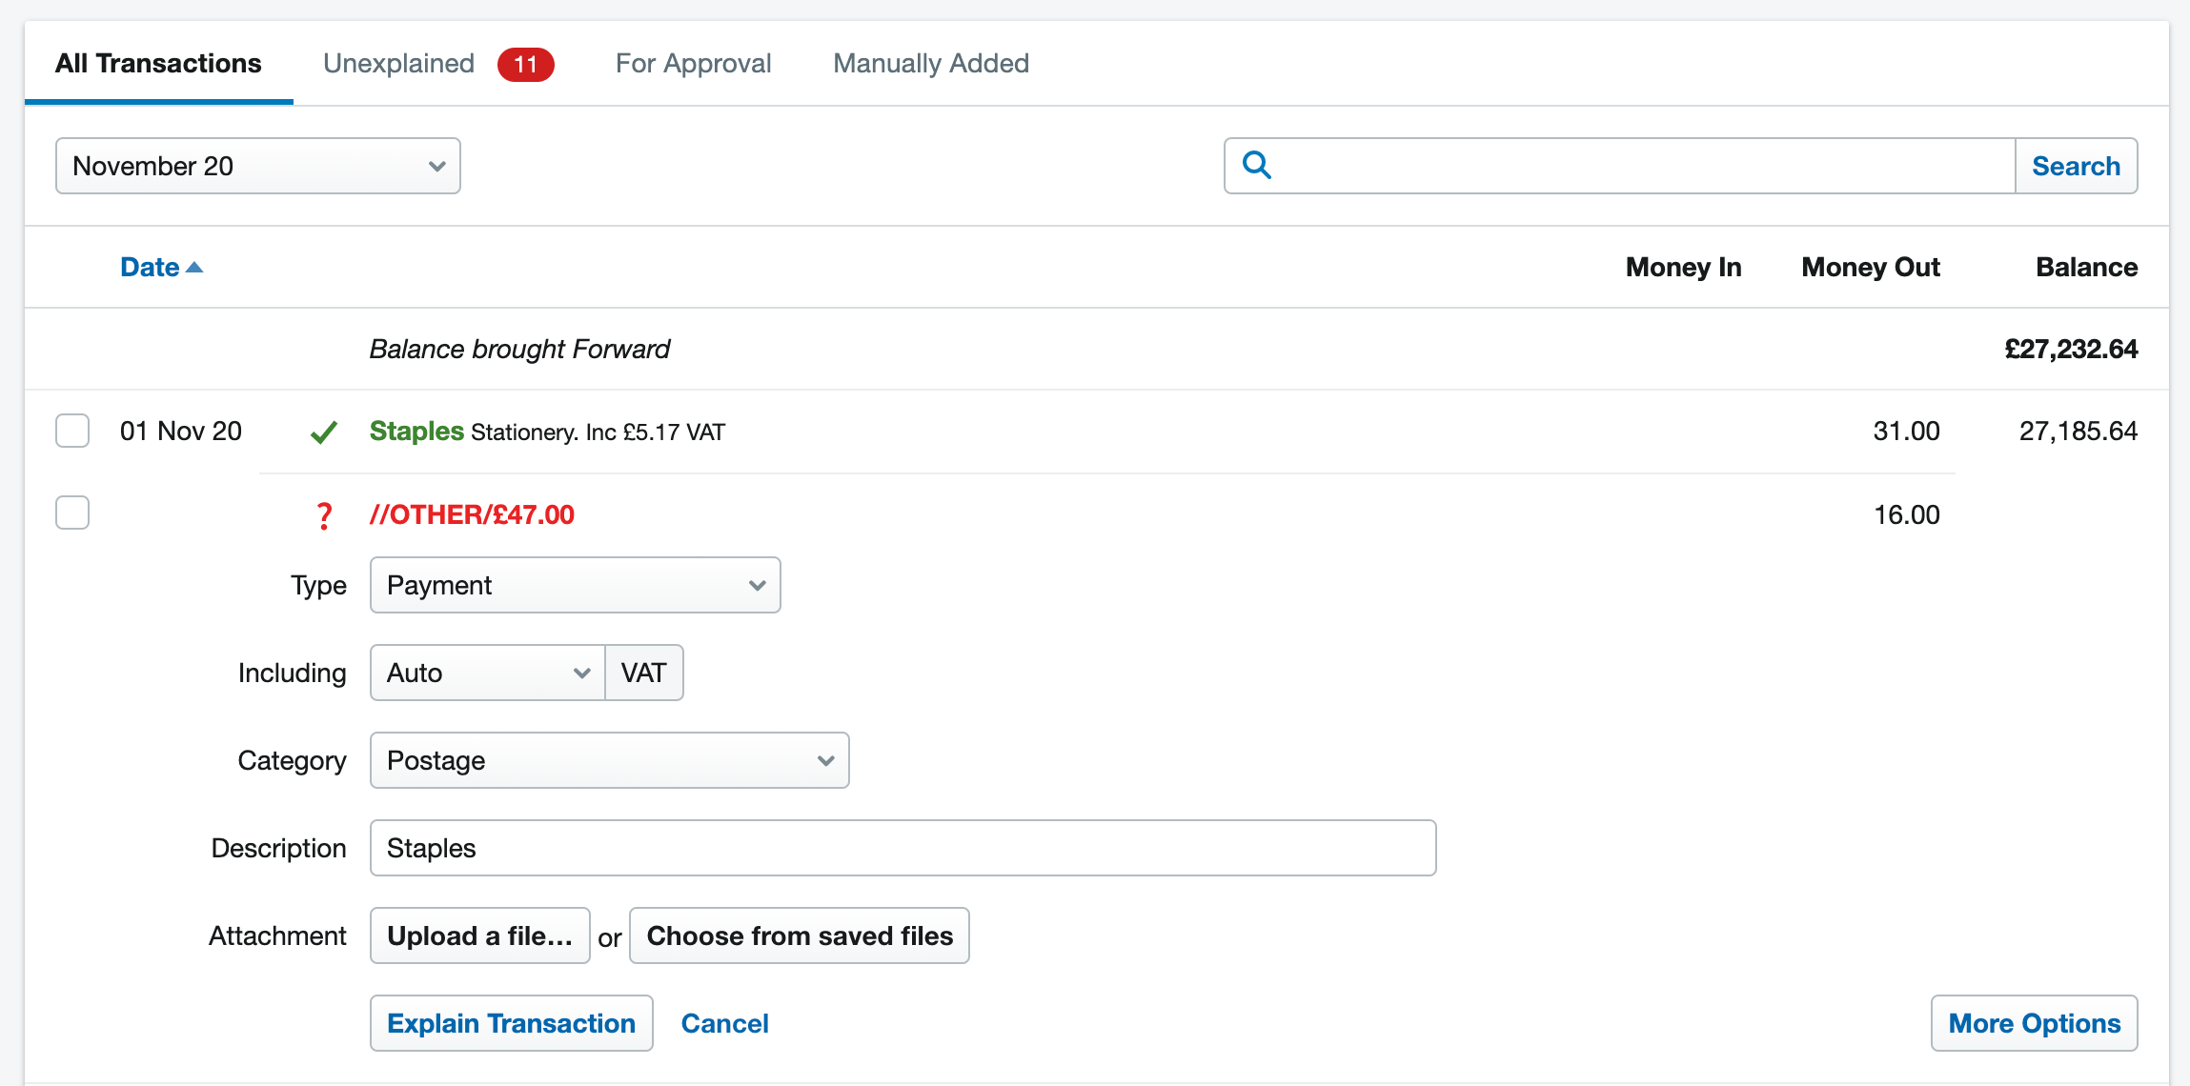Open the Category dropdown showing Postage
This screenshot has height=1086, width=2190.
609,760
